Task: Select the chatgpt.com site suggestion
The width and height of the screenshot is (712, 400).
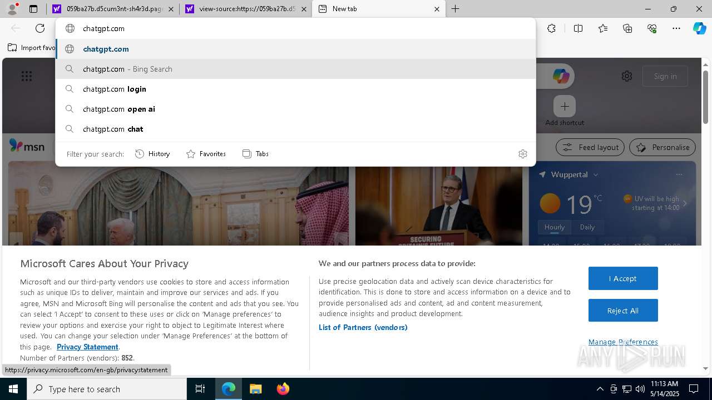Action: 295,49
